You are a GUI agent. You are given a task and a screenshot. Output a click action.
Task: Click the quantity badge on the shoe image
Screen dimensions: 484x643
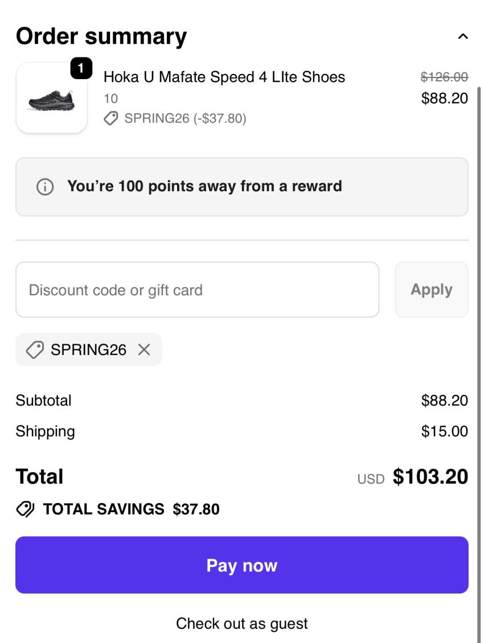tap(81, 69)
